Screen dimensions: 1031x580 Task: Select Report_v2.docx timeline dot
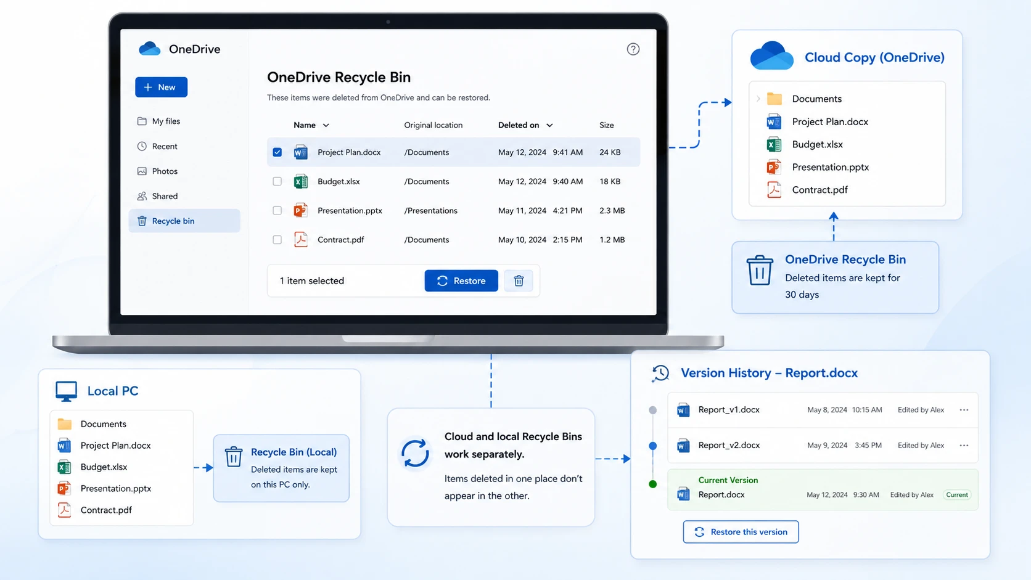[653, 446]
